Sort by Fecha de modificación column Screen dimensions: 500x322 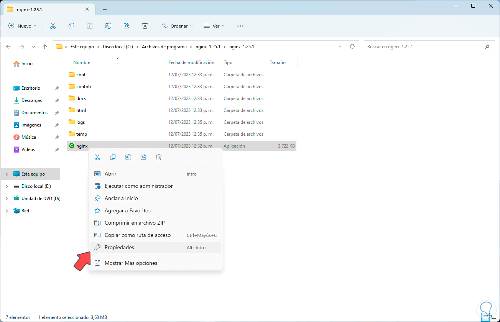[191, 62]
